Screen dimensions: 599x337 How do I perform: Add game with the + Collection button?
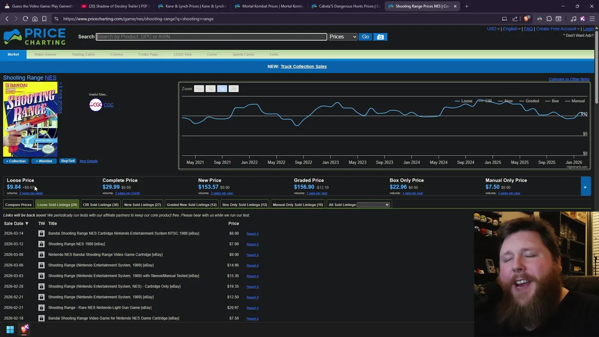pos(16,161)
